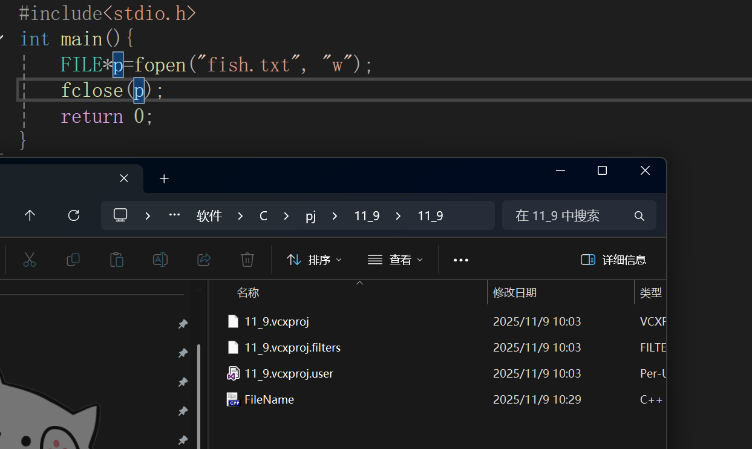The height and width of the screenshot is (449, 752).
Task: Click the 2025/11/9 10:29 modified date
Action: click(x=537, y=399)
